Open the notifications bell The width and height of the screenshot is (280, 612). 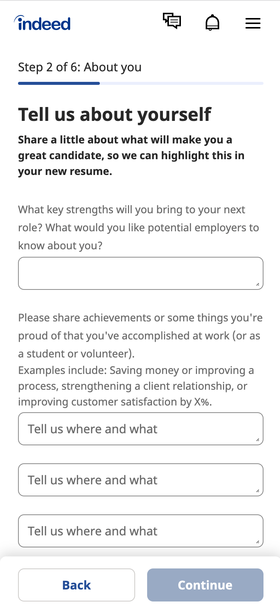(x=212, y=23)
